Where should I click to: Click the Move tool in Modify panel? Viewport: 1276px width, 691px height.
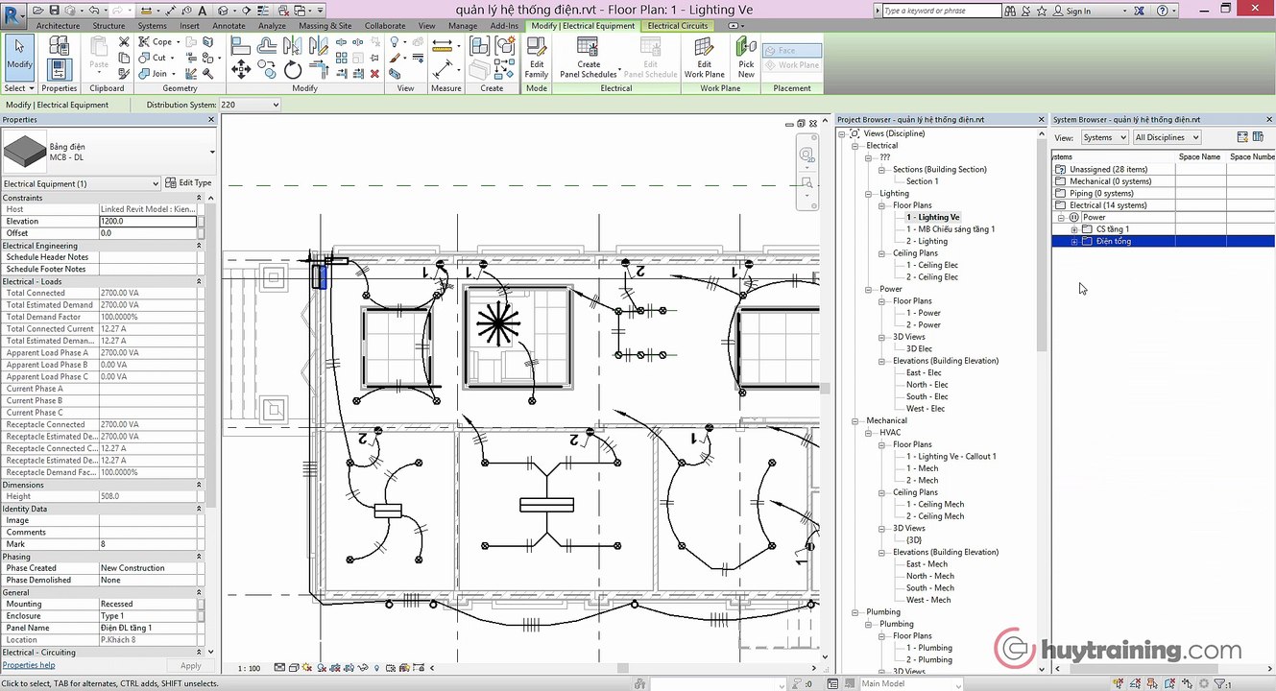[241, 69]
